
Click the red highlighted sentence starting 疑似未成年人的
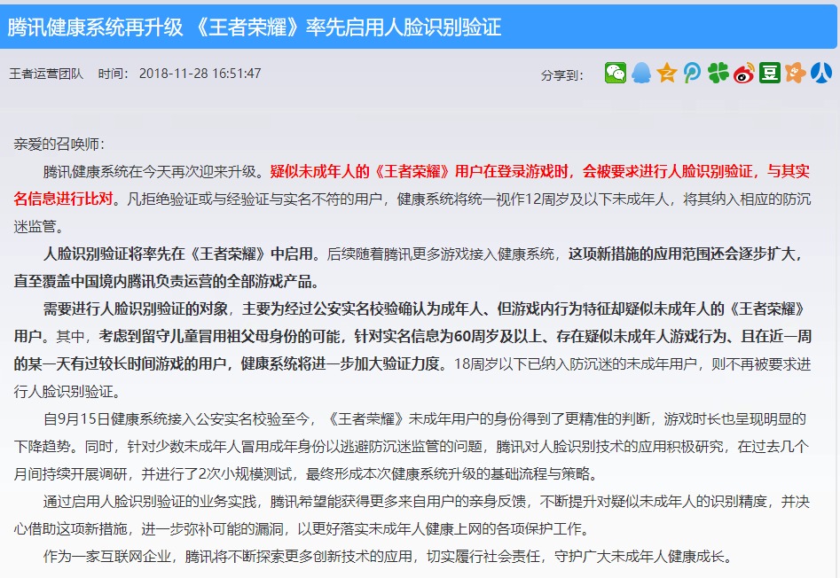pos(412,185)
